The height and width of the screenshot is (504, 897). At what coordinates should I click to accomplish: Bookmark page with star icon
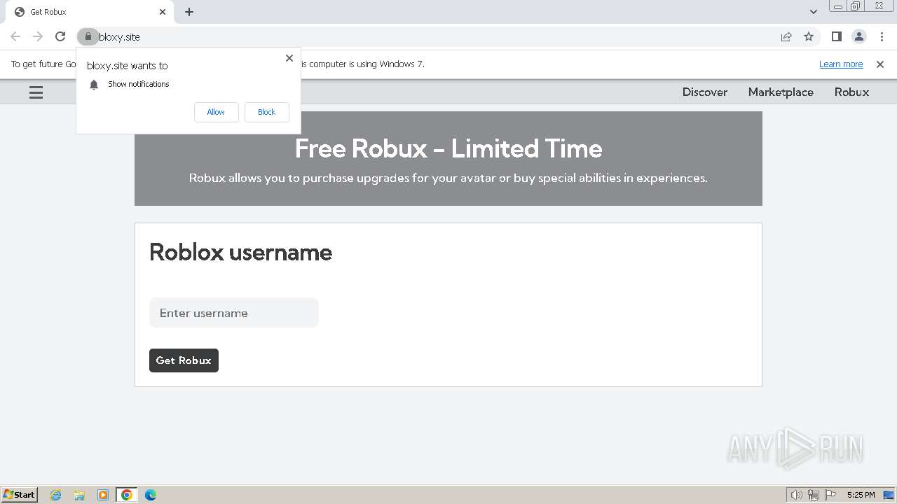(x=809, y=36)
